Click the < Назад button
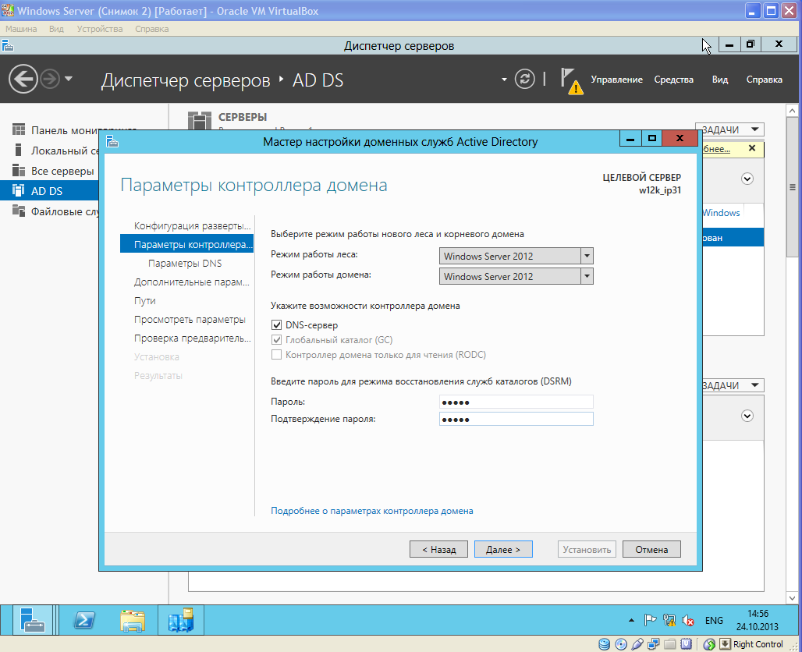802x652 pixels. pos(439,549)
